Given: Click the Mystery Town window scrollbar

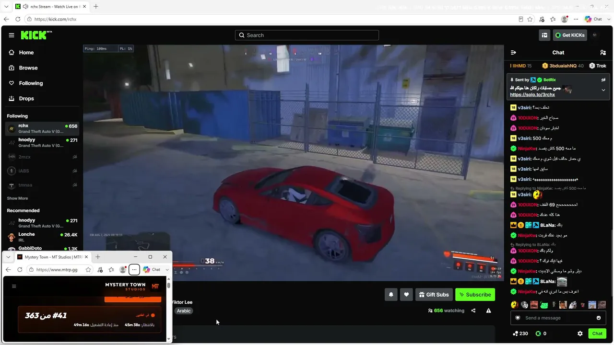Looking at the screenshot, I should [x=169, y=286].
